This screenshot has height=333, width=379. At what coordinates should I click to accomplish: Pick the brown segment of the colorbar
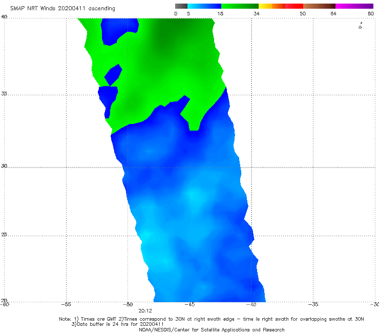pos(319,6)
